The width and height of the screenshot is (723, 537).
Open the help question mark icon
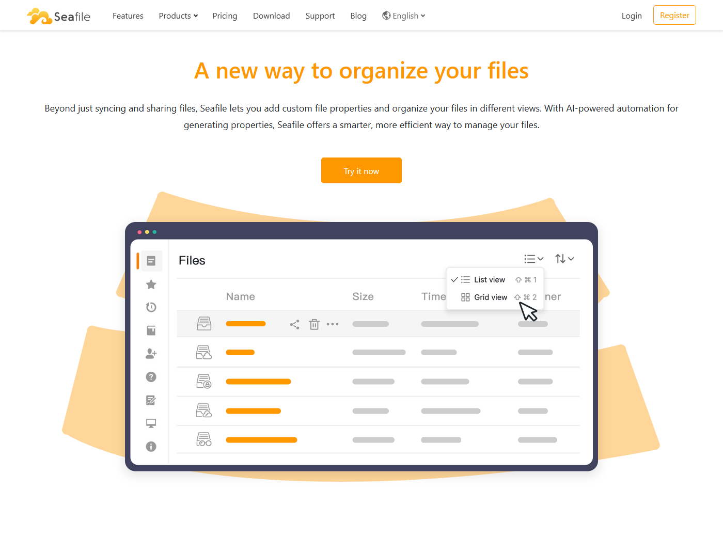pyautogui.click(x=151, y=377)
